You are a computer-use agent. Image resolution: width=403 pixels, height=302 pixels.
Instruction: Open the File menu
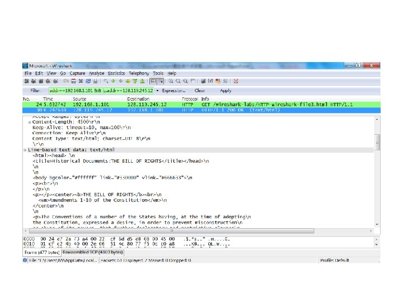point(28,73)
